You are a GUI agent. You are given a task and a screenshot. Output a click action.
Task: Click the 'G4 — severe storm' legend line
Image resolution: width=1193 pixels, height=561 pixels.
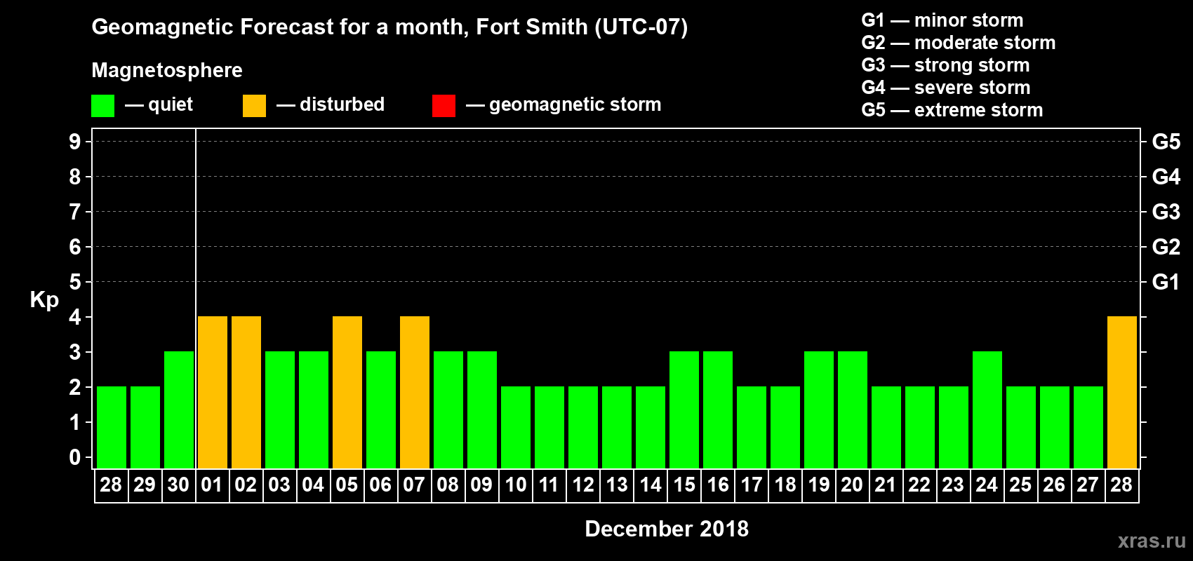click(946, 88)
